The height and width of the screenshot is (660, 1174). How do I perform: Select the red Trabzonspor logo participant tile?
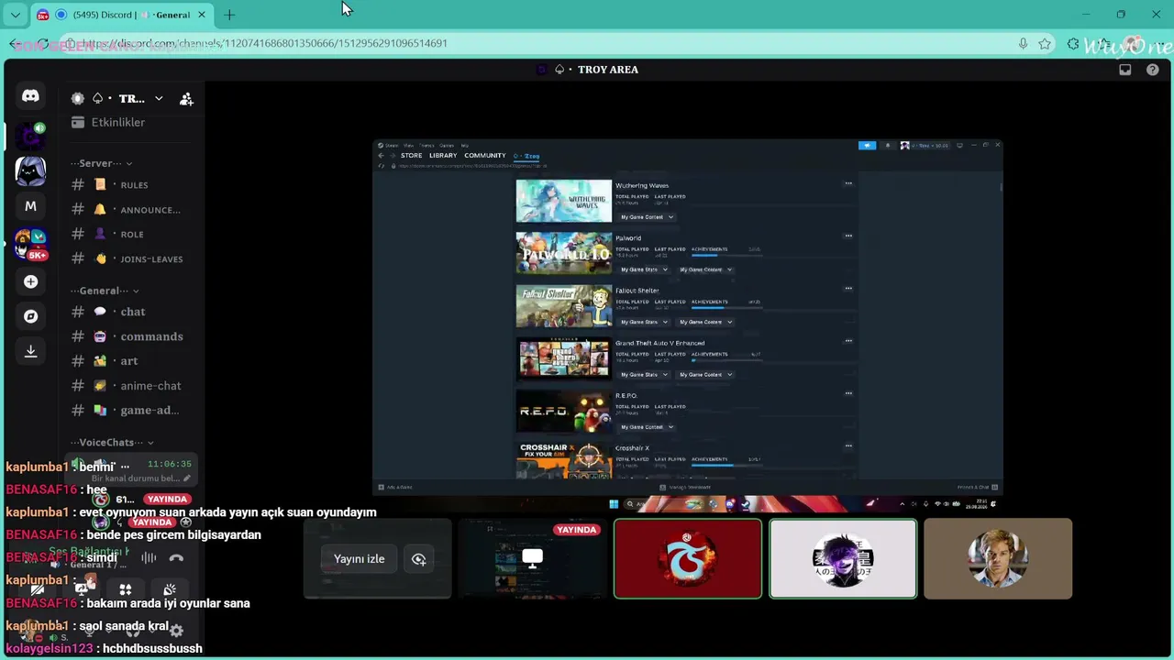click(688, 559)
